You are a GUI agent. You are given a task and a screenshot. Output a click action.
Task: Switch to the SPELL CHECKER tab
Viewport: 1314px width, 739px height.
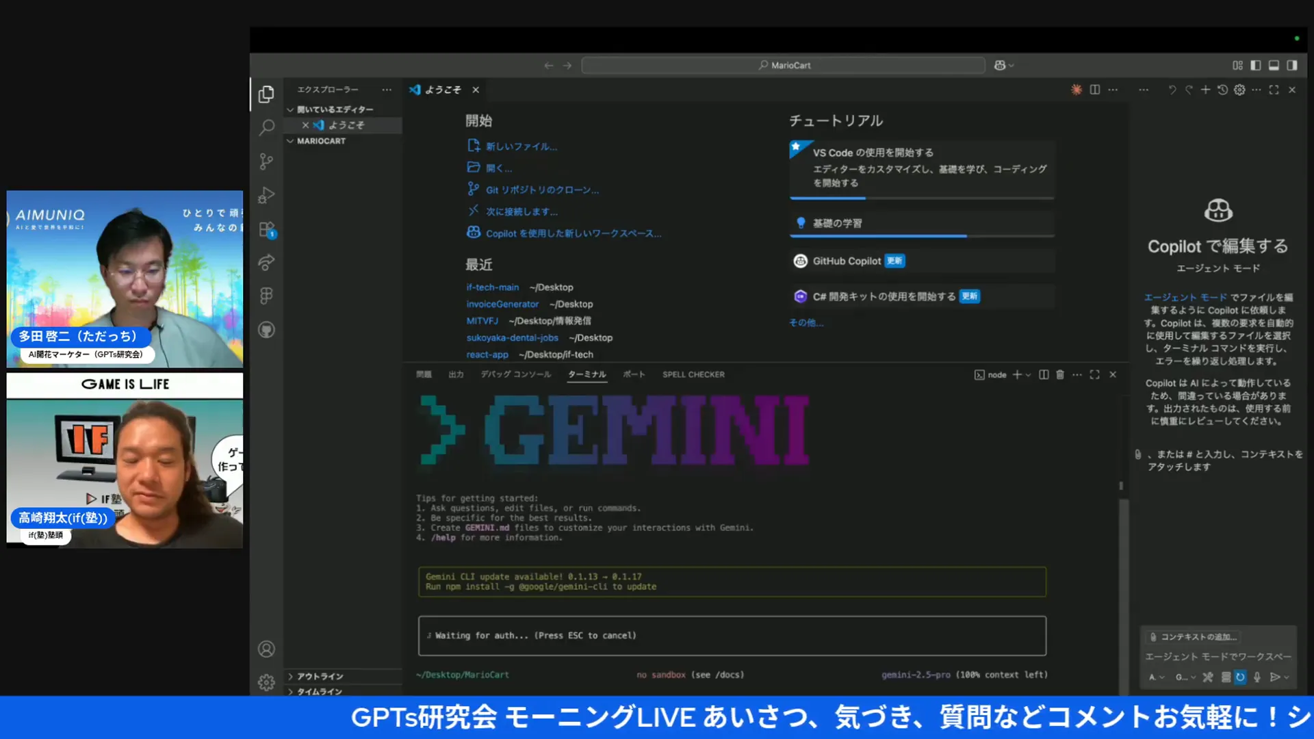coord(693,374)
